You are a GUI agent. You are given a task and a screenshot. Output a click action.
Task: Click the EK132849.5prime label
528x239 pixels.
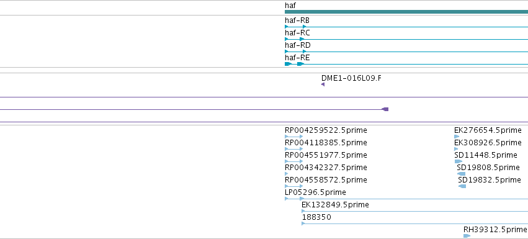335,205
